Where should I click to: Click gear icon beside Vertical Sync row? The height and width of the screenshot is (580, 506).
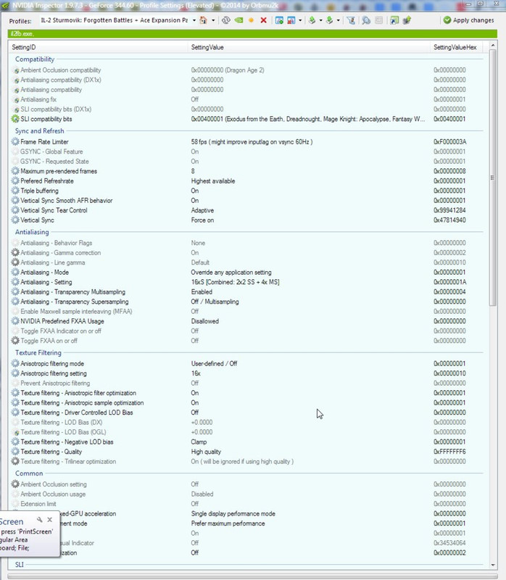(15, 220)
